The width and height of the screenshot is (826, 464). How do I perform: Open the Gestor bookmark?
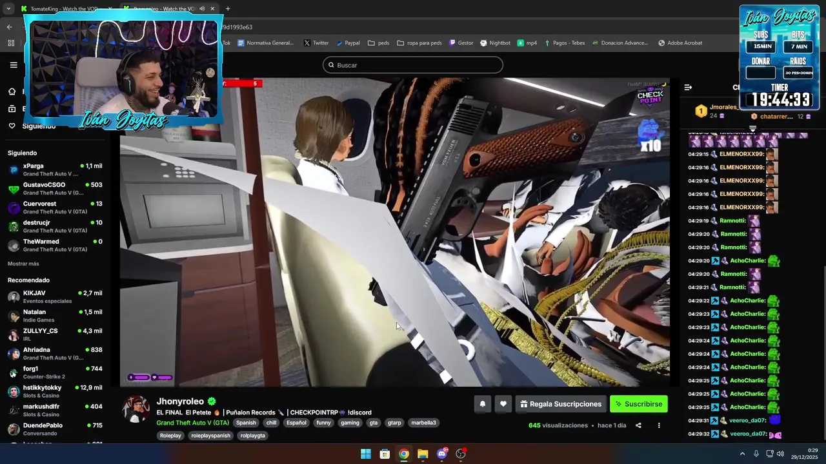click(x=461, y=43)
